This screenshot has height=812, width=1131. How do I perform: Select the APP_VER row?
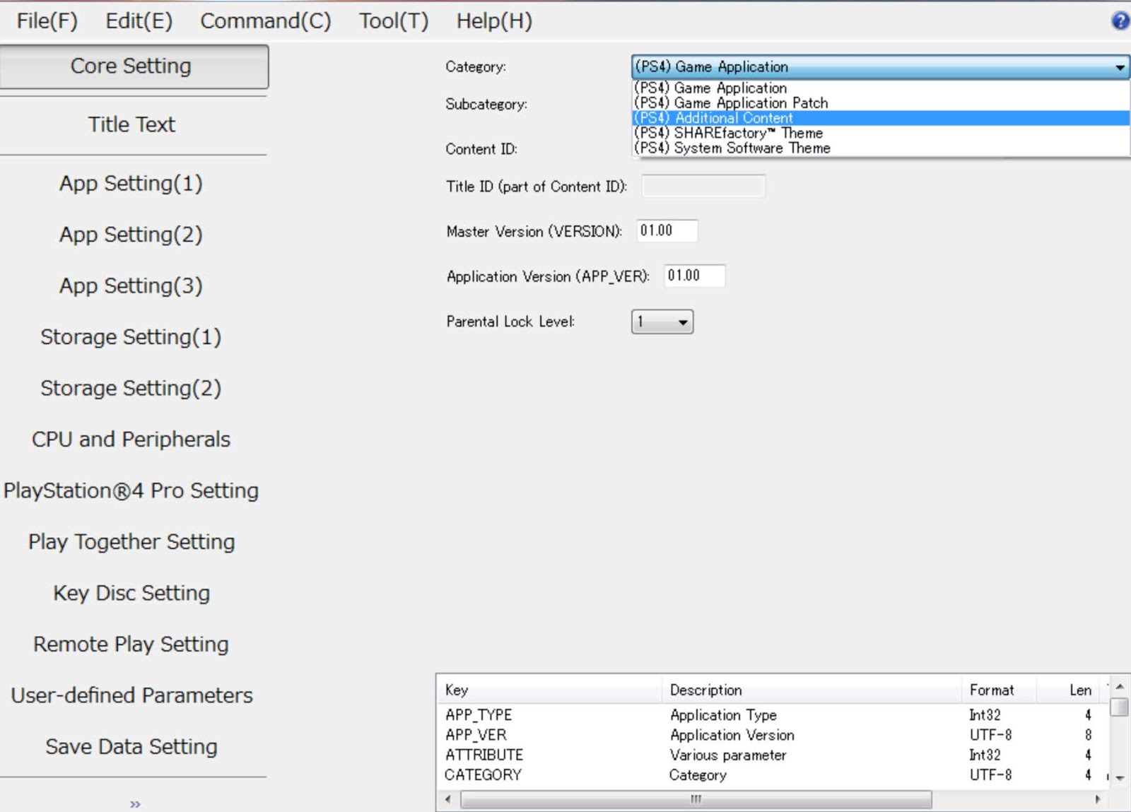(773, 735)
